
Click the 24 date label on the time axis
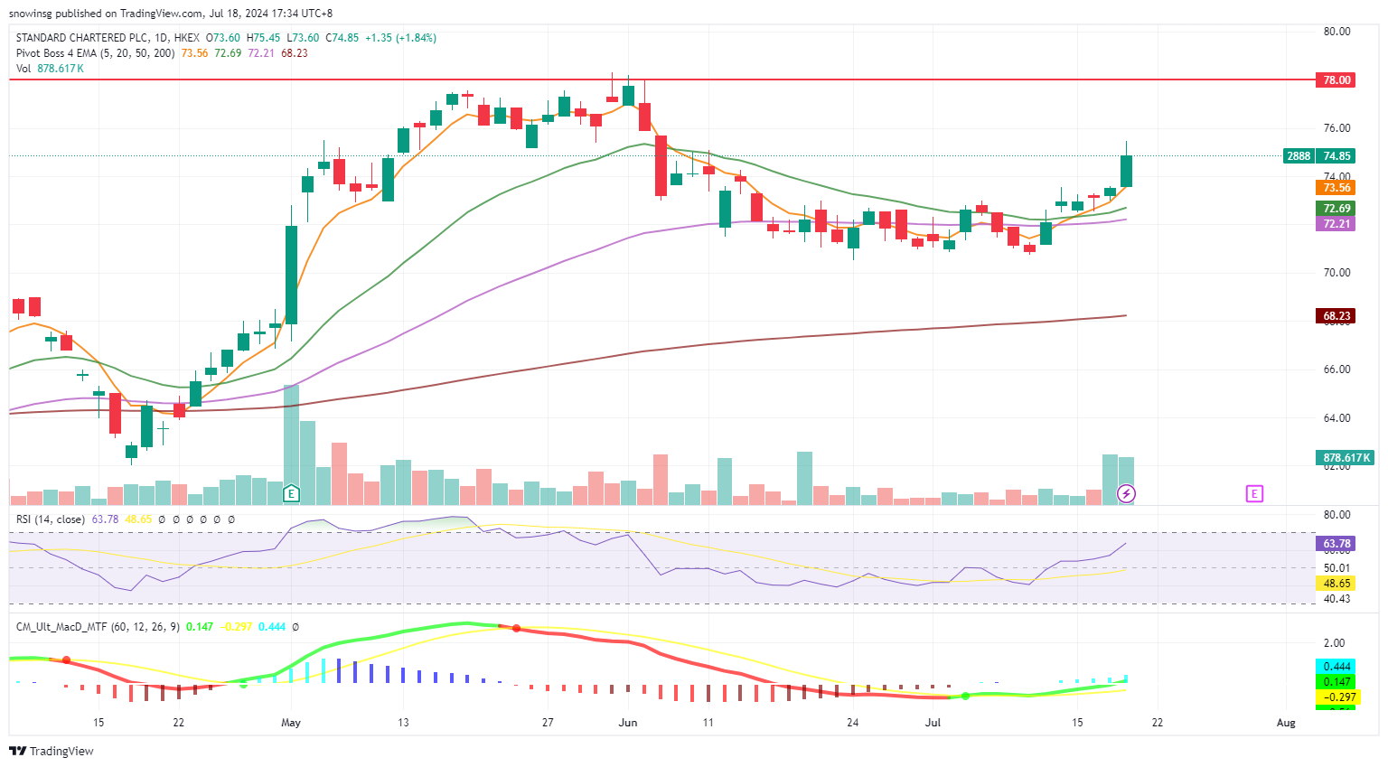[x=853, y=723]
